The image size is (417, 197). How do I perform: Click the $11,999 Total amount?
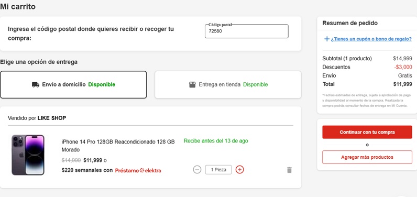click(403, 84)
